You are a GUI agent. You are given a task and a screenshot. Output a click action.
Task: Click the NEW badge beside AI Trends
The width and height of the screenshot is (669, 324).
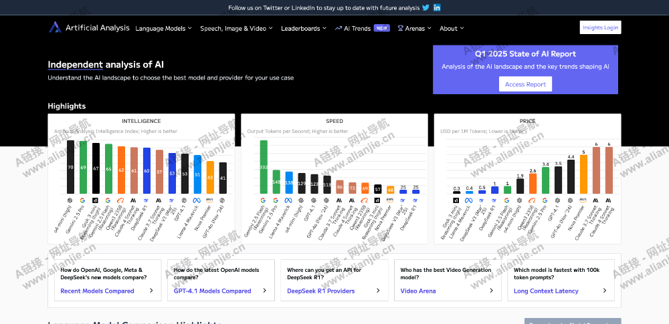click(382, 28)
